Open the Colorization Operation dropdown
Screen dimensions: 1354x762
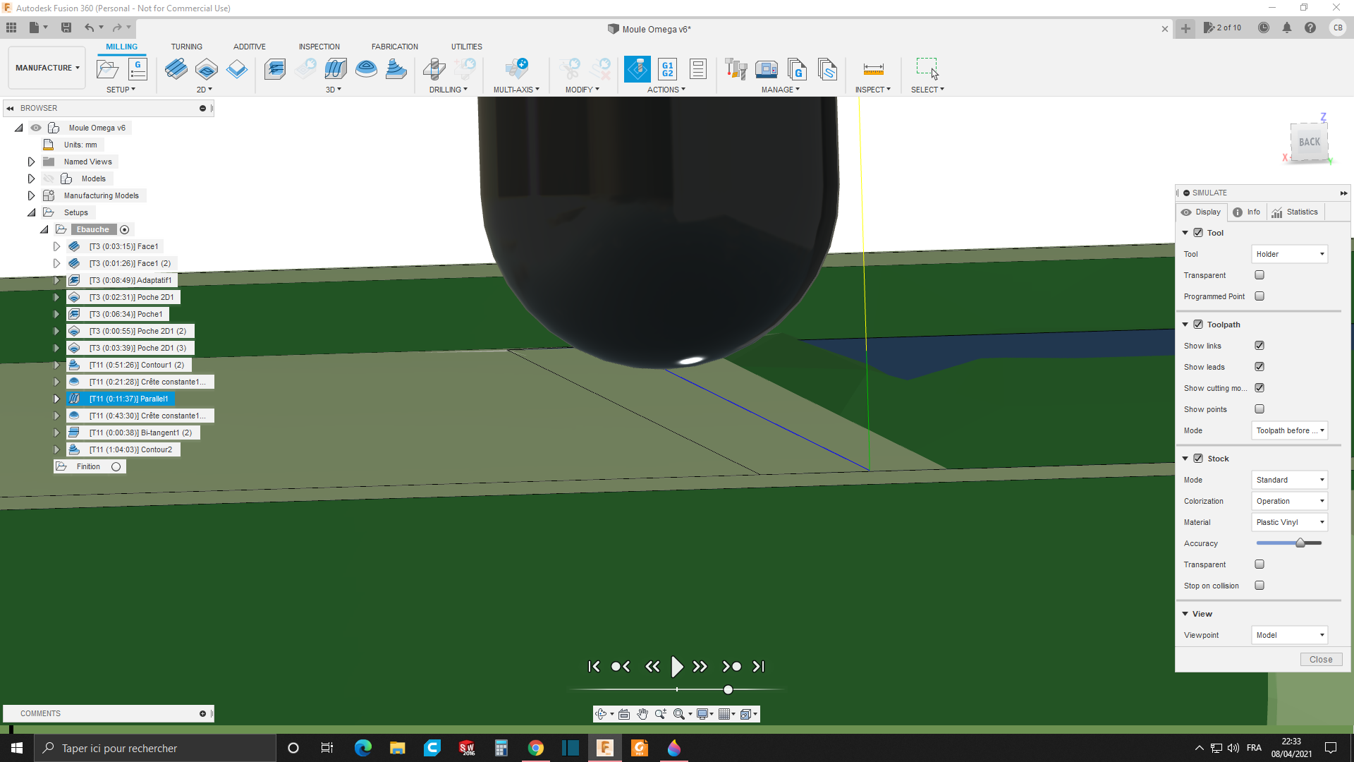[1289, 501]
